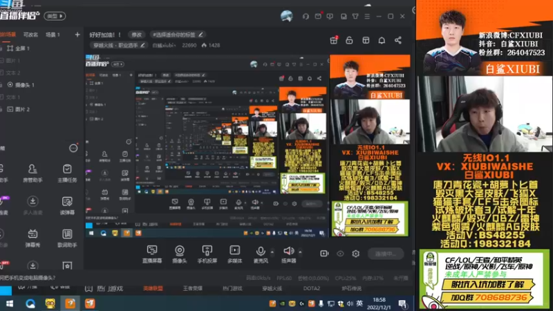Mute the 麦克风 microphone
This screenshot has height=311, width=553.
261,254
